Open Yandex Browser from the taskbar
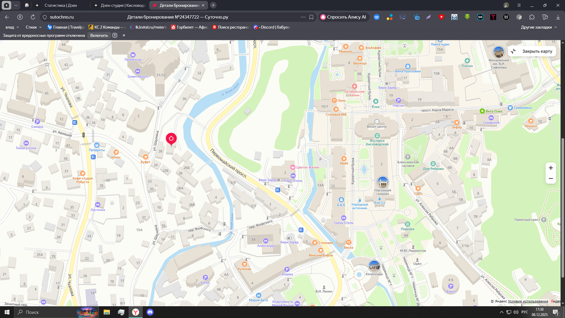This screenshot has height=318, width=565. pyautogui.click(x=135, y=312)
